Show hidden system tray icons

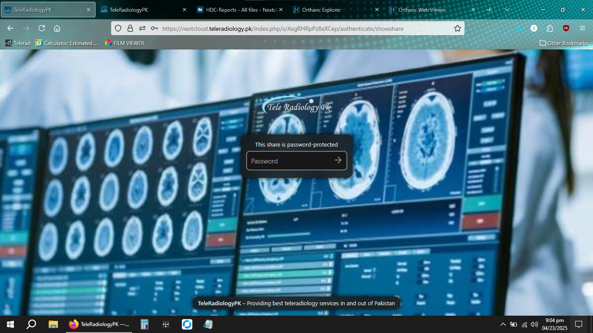pos(503,324)
